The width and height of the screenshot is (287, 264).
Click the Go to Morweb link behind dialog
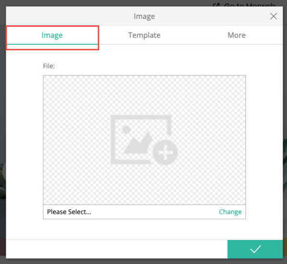click(x=244, y=5)
